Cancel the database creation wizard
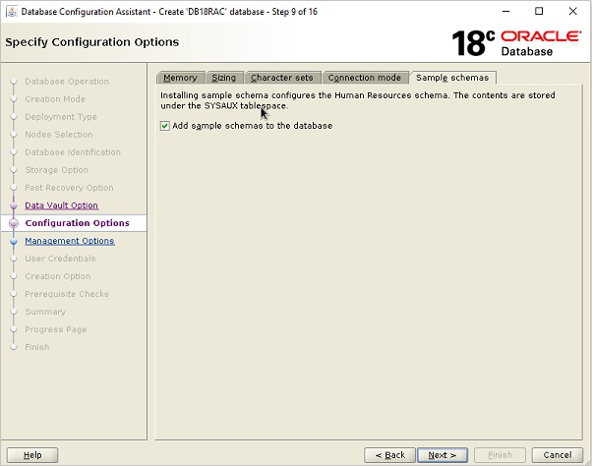Viewport: 592px width, 466px height. 558,455
